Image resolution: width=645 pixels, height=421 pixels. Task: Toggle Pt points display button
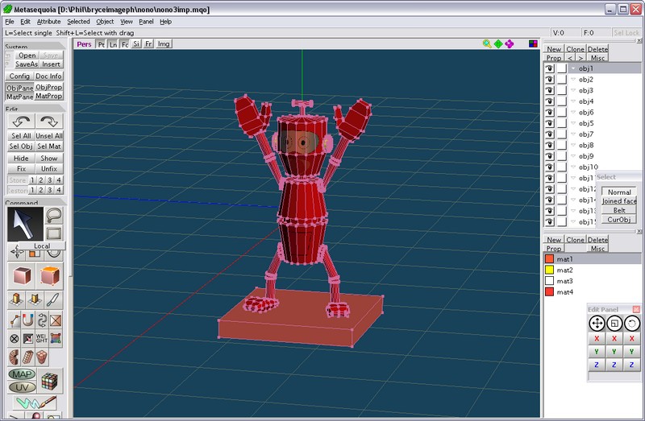[x=101, y=44]
